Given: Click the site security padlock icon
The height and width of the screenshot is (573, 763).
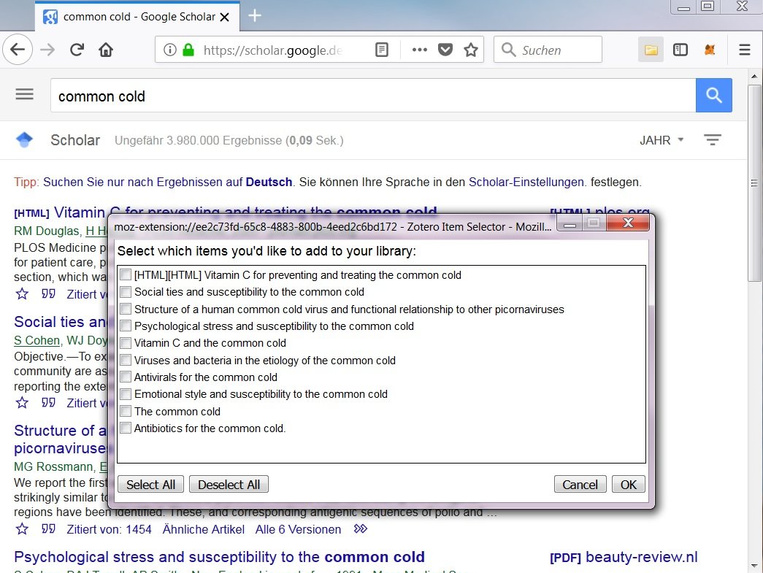Looking at the screenshot, I should (189, 49).
